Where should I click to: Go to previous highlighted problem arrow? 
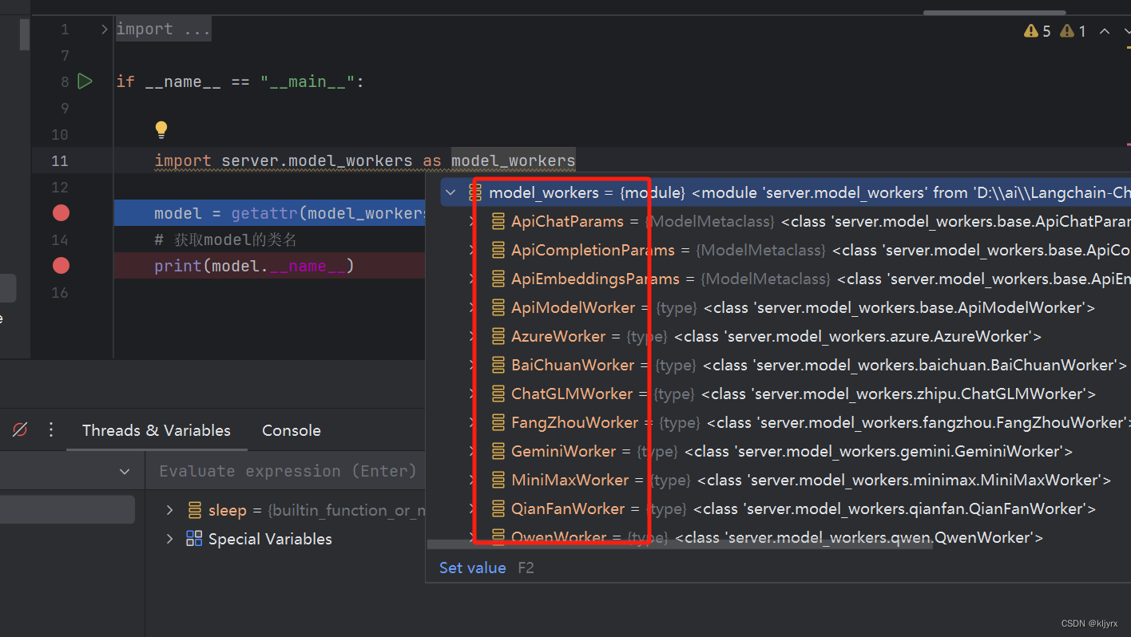point(1105,31)
